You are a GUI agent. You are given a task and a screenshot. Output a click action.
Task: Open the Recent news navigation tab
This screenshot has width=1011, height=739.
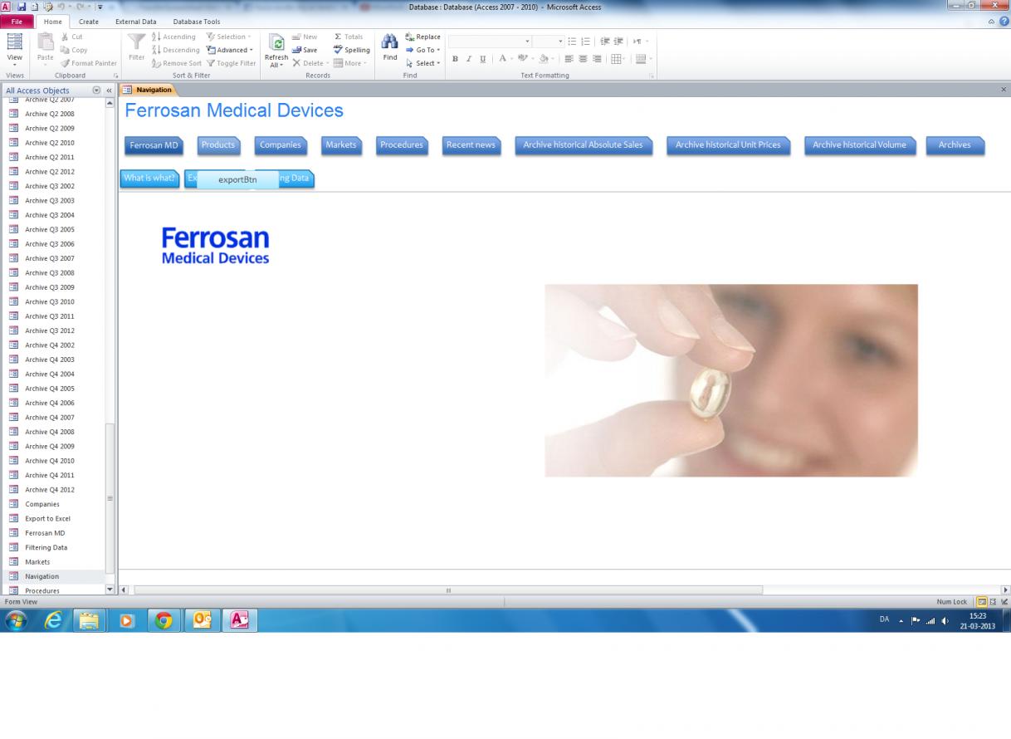(471, 145)
